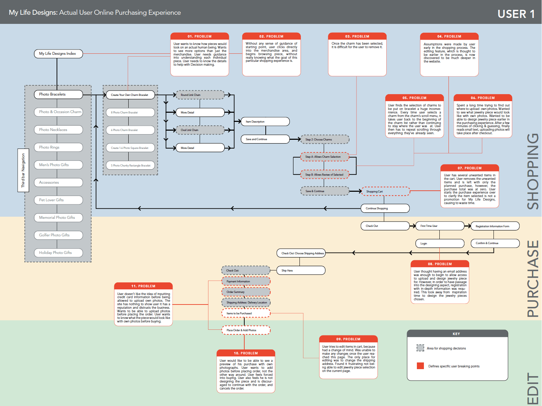This screenshot has width=542, height=406.
Task: Click the Items to be Purchased node
Action: 246,313
